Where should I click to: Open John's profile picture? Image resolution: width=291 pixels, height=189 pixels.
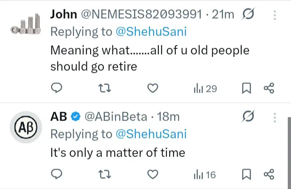(25, 24)
